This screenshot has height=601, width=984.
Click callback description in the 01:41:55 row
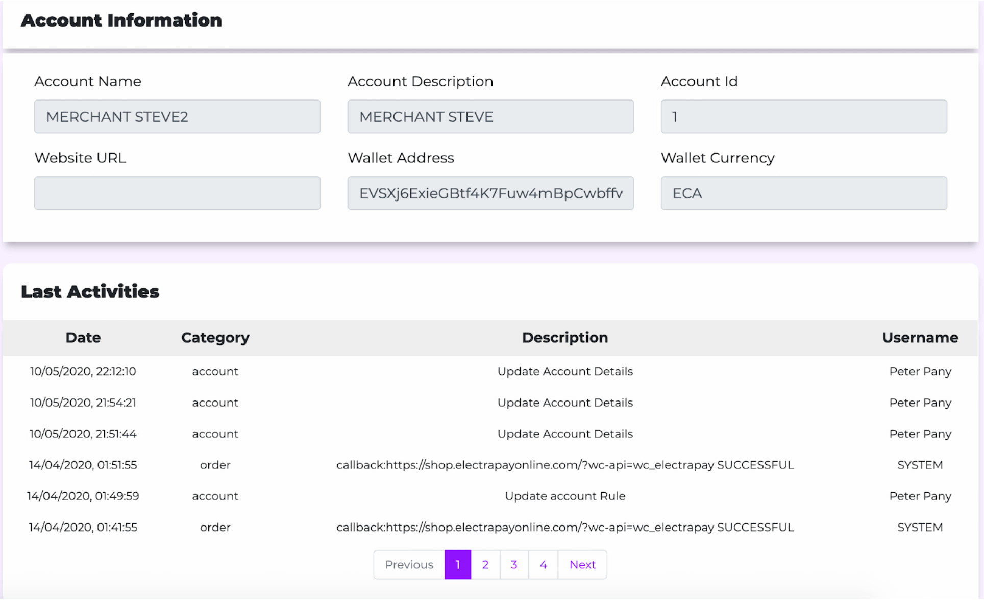(x=565, y=527)
